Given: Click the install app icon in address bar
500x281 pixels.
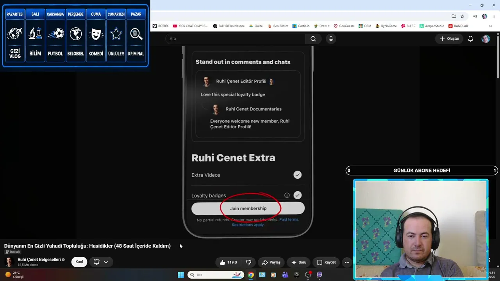Looking at the screenshot, I should [454, 16].
